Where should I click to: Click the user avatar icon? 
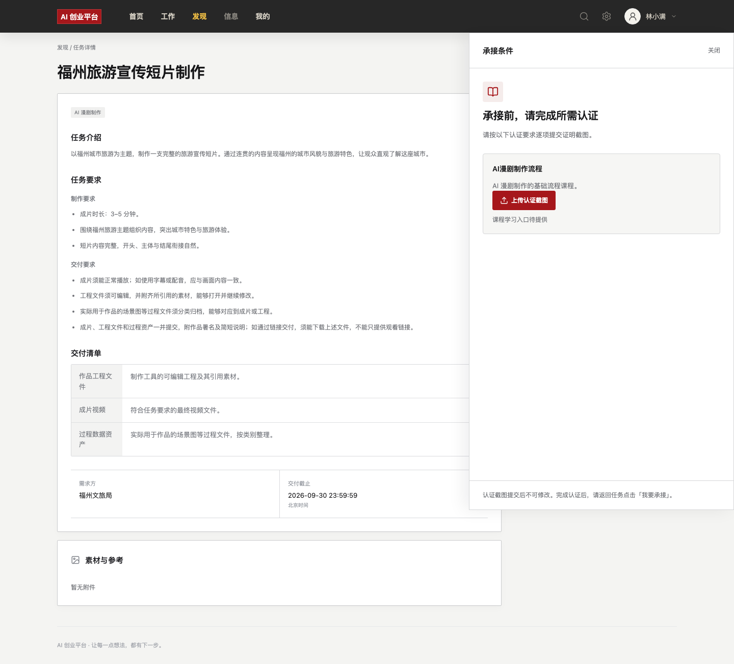click(633, 16)
